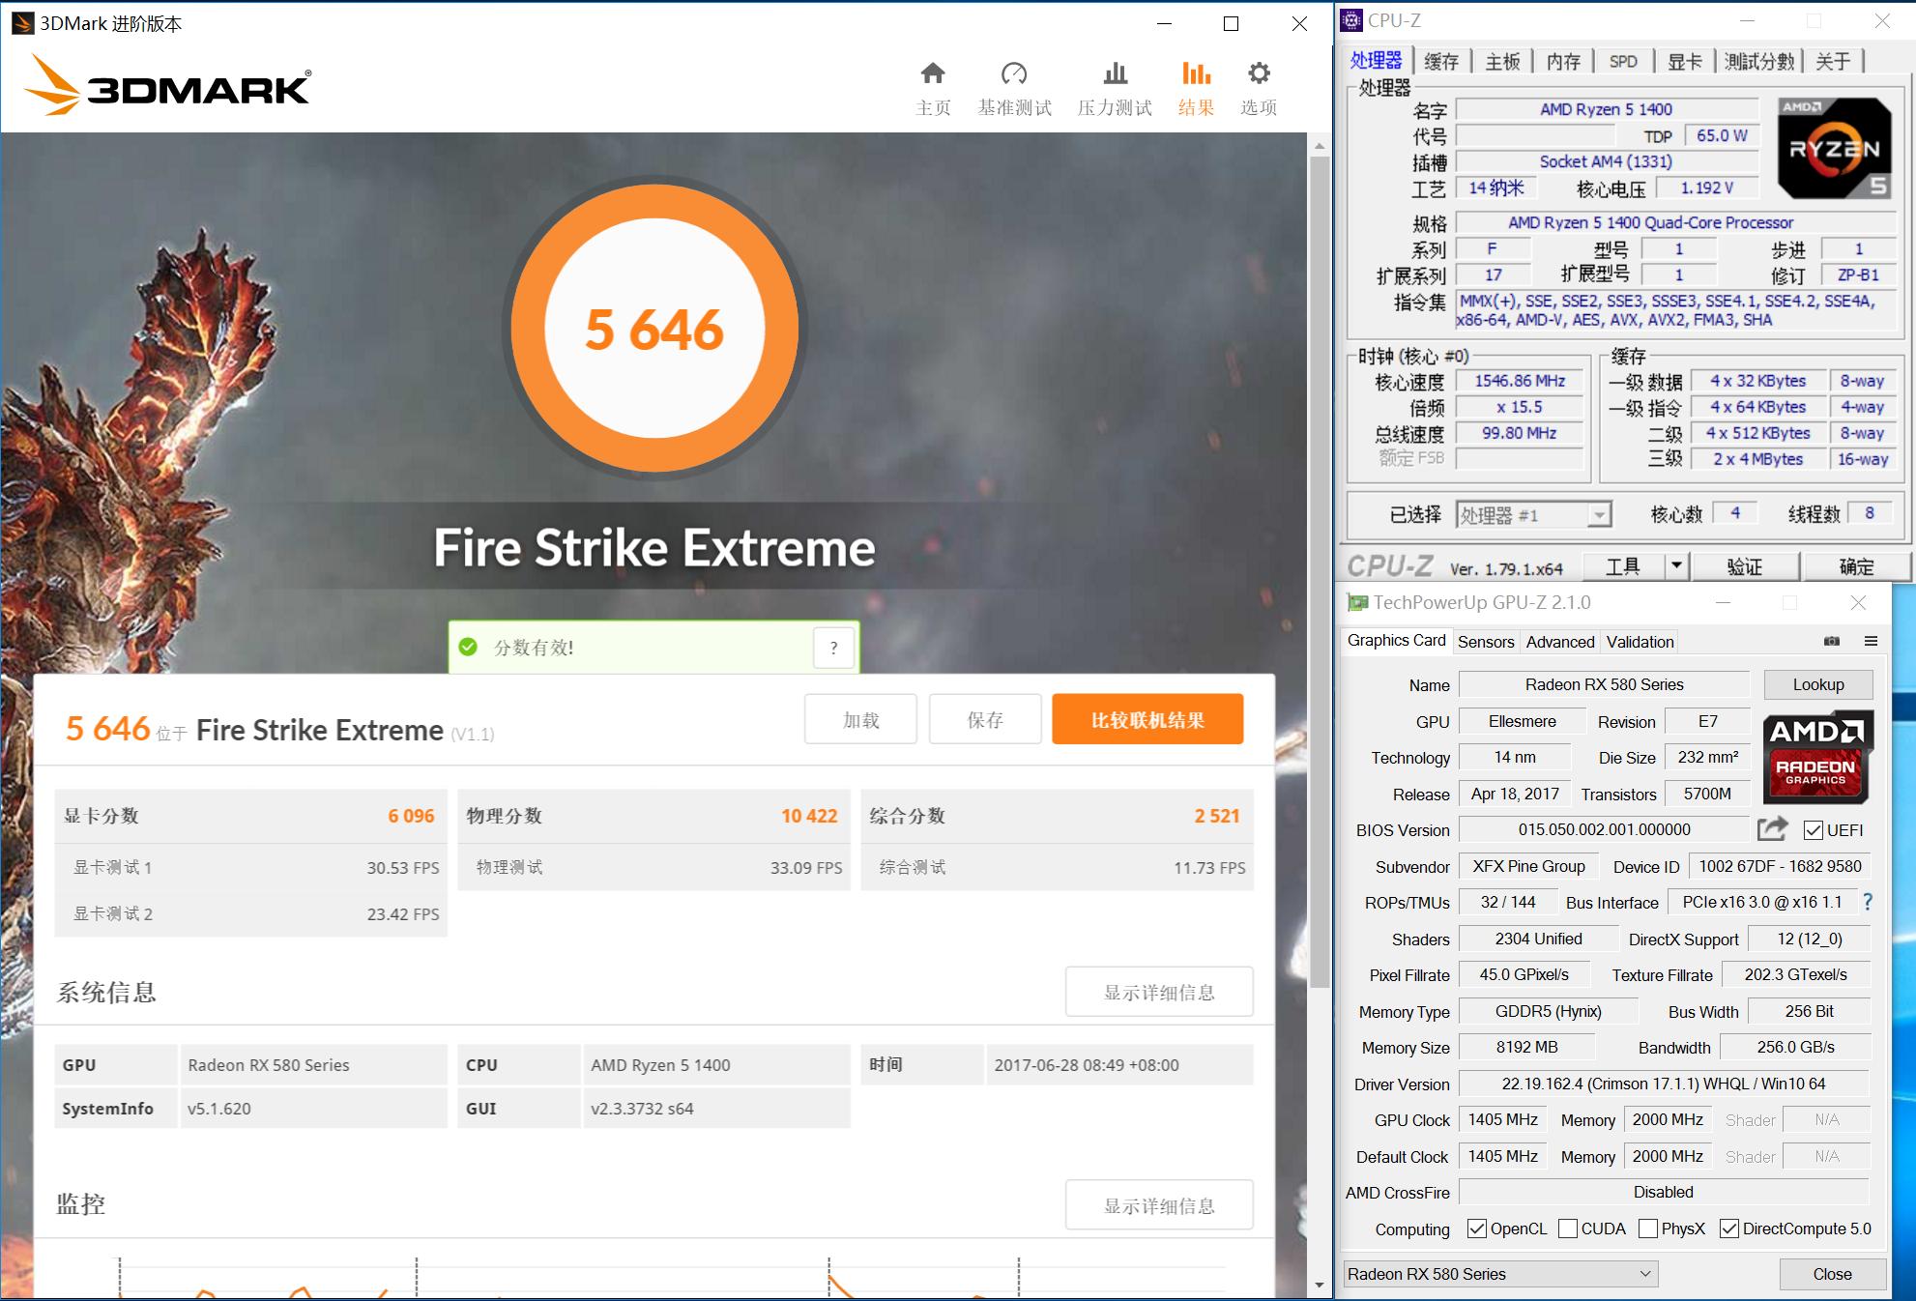Click the GPU-Z Close button
This screenshot has height=1301, width=1916.
coord(1832,1274)
